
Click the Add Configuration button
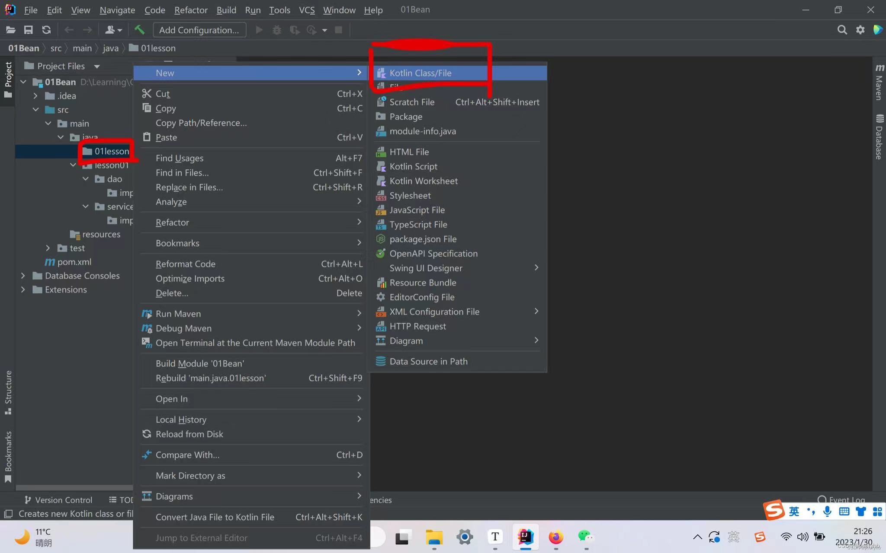pyautogui.click(x=199, y=30)
